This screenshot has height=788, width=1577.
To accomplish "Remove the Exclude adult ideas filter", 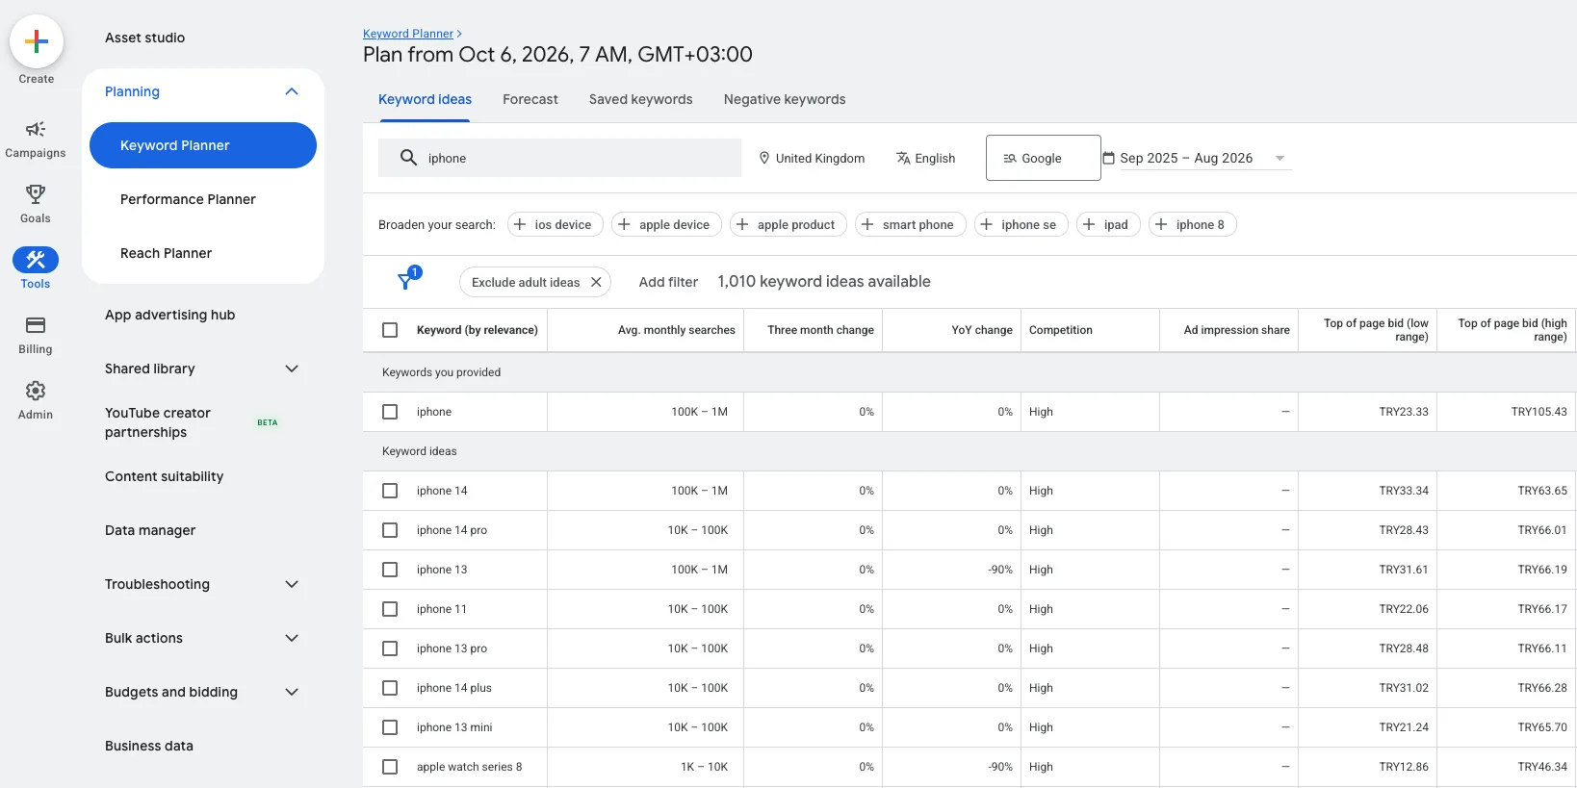I will click(x=596, y=282).
